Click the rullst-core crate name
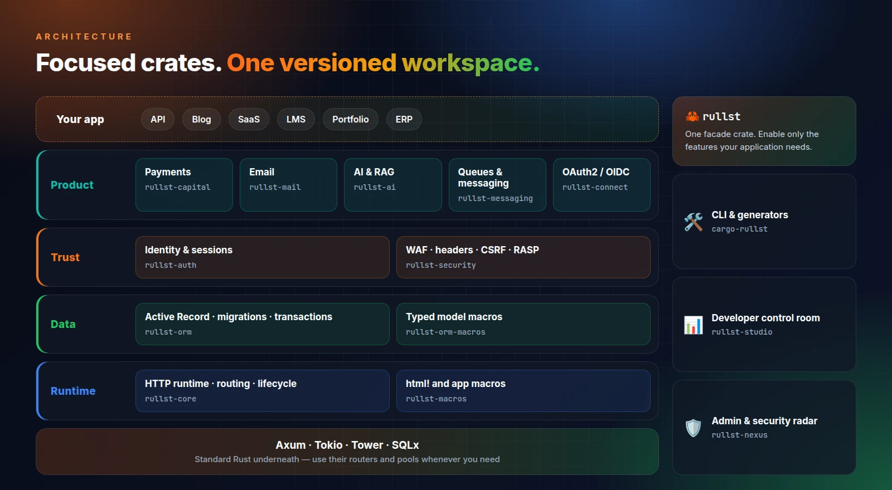 coord(171,399)
